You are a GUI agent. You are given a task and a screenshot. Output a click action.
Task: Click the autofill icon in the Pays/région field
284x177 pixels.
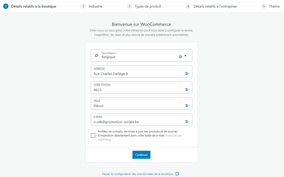181,57
